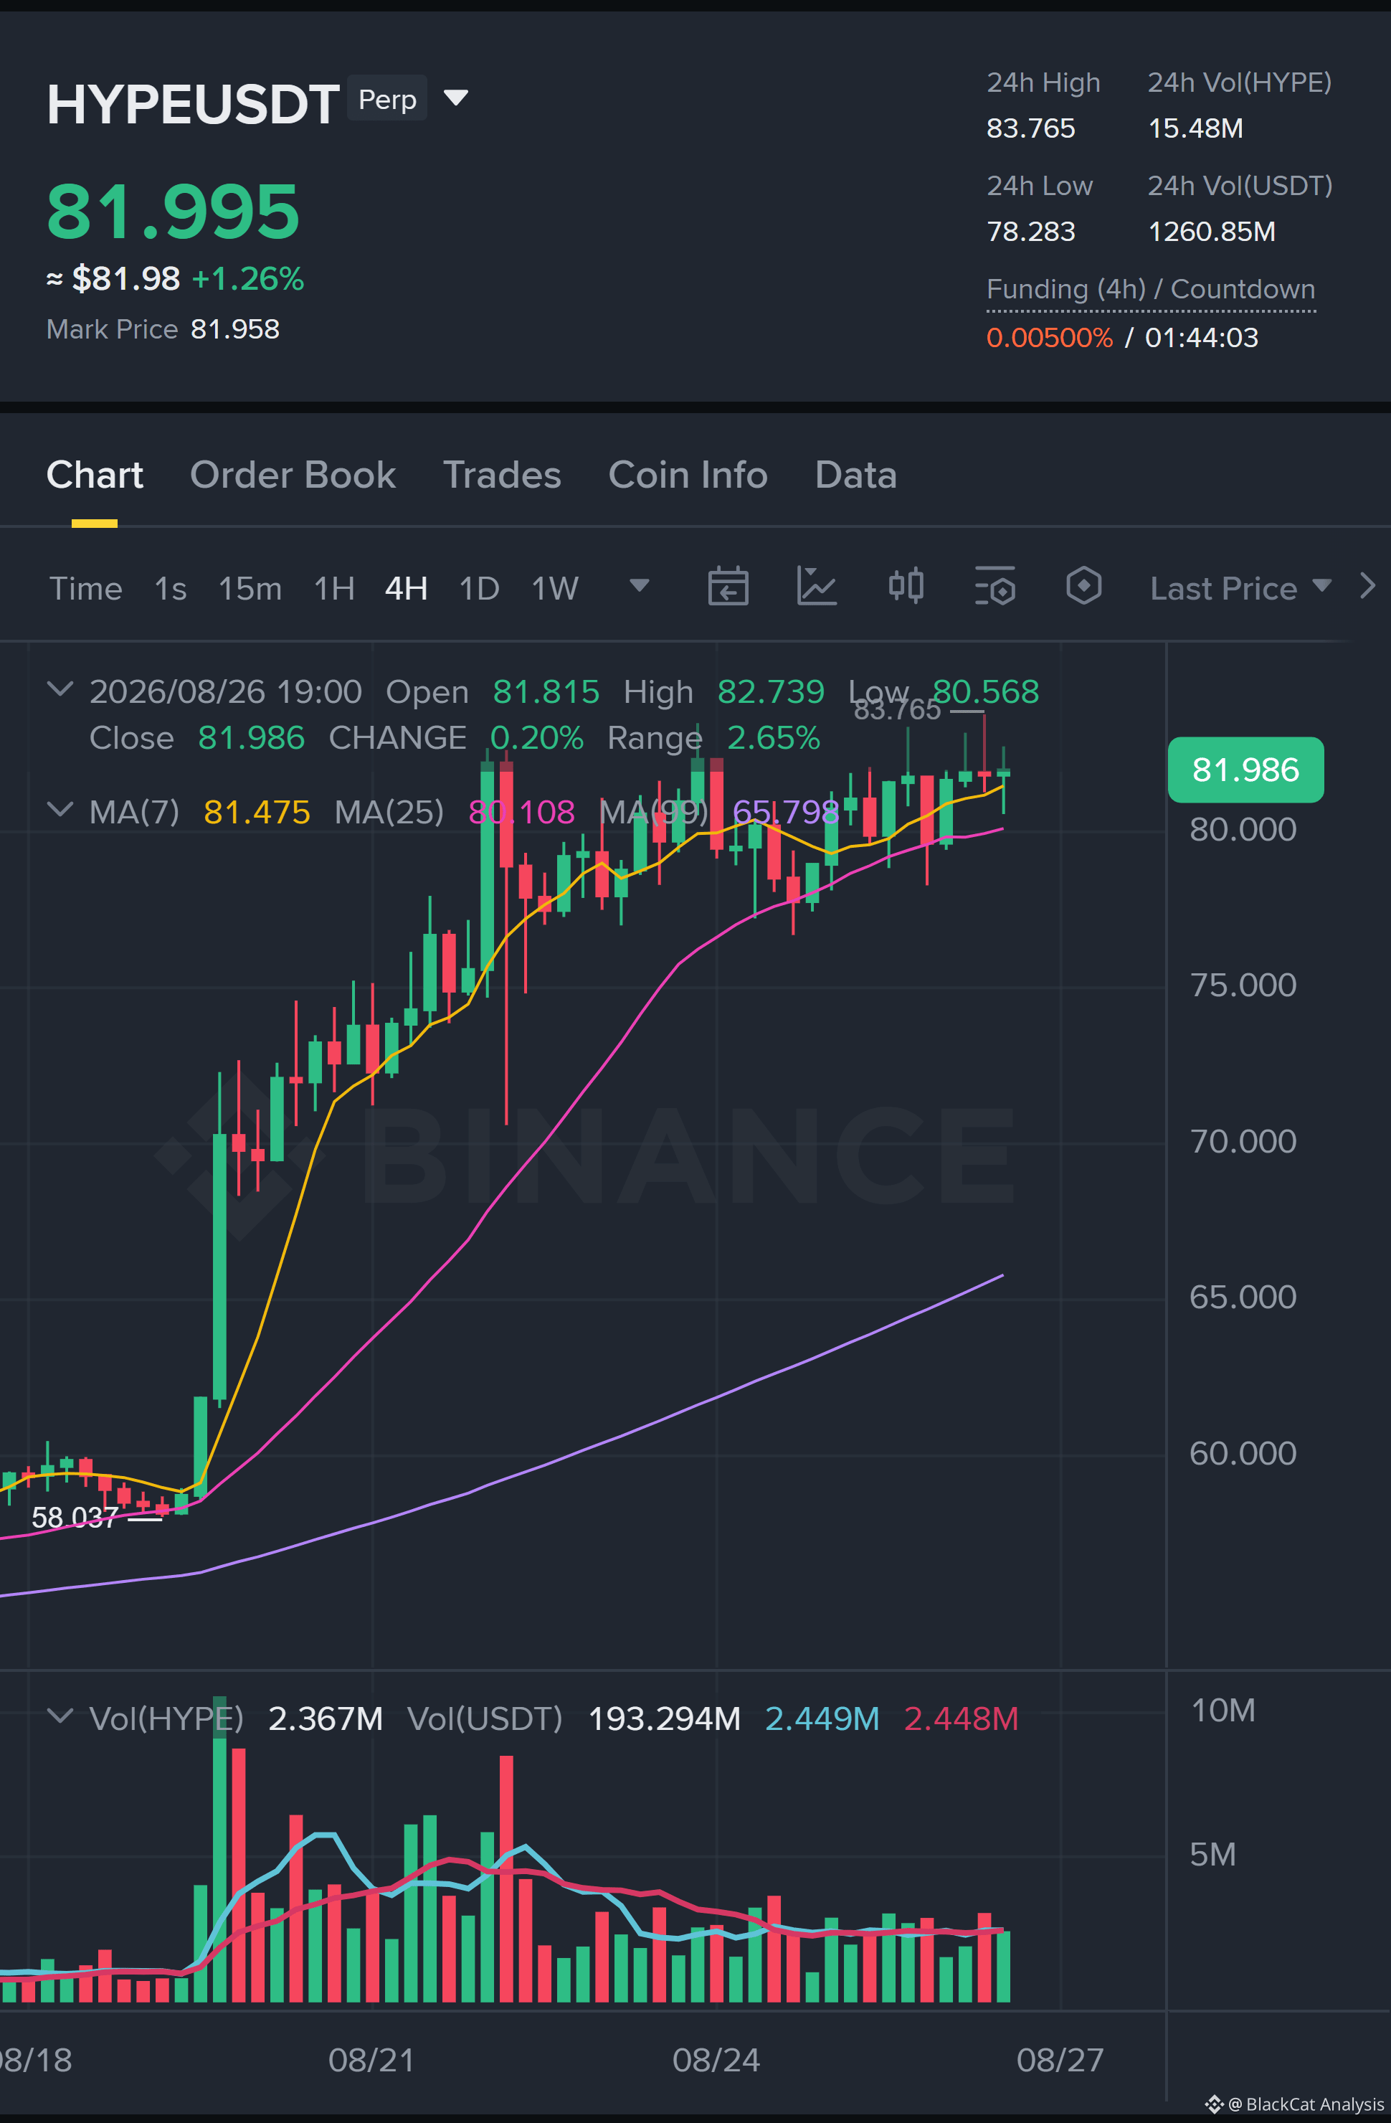Click the HYPEUSDT symbol title

coord(193,103)
